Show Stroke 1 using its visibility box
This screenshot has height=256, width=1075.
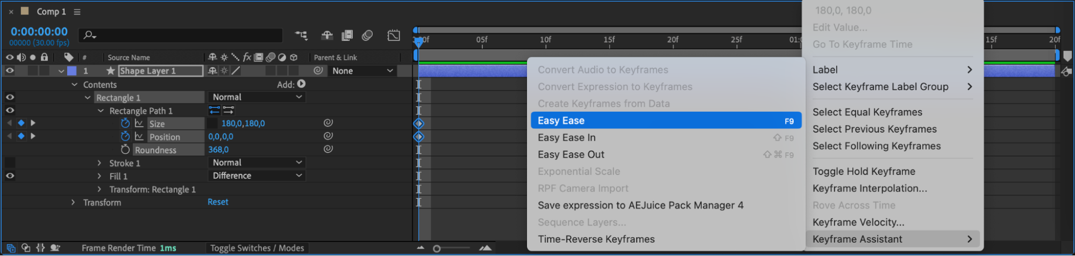point(10,163)
